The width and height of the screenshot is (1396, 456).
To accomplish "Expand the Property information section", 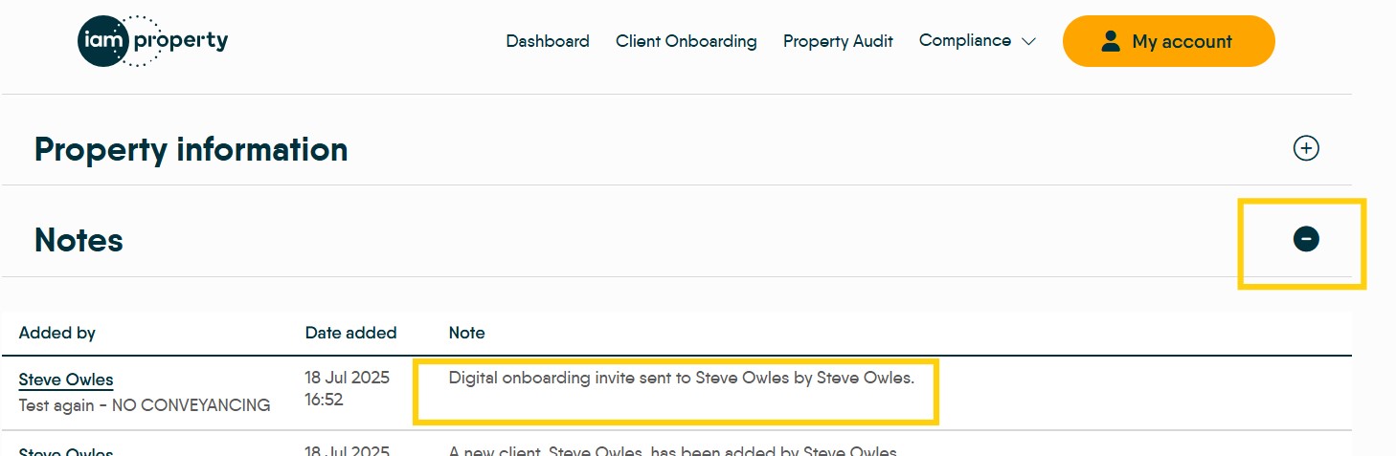I will click(1306, 148).
